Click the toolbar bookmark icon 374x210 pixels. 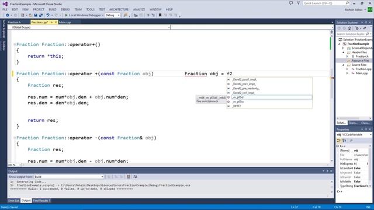pos(160,15)
